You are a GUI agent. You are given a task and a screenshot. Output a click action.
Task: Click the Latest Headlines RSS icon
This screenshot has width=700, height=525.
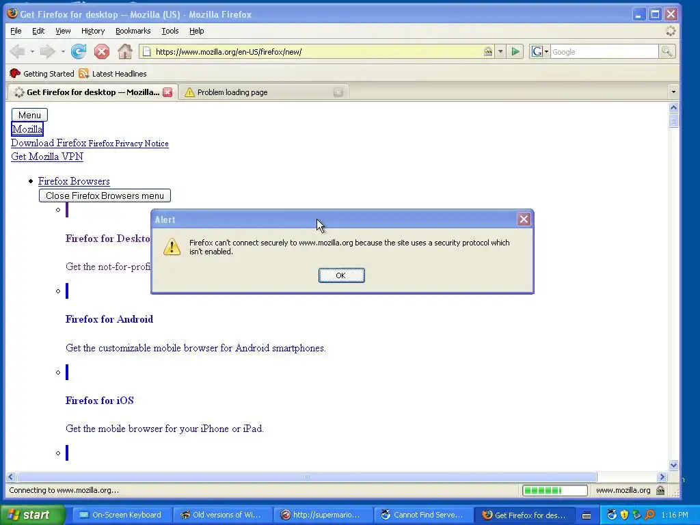tap(83, 74)
